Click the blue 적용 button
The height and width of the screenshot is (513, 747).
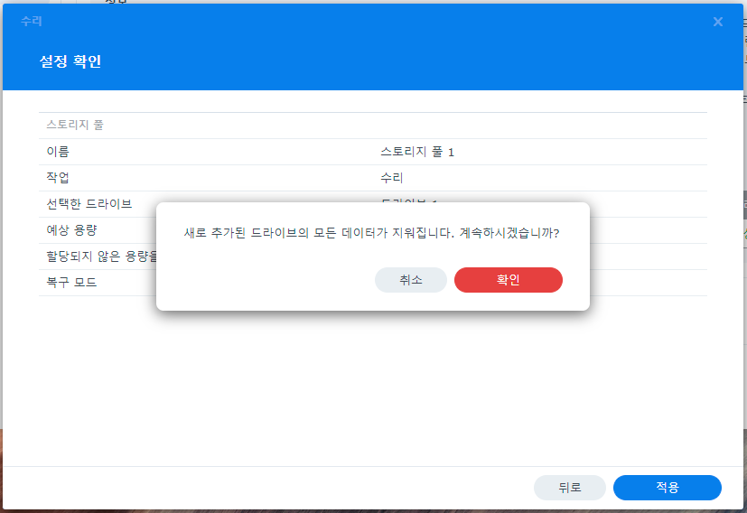(x=667, y=488)
